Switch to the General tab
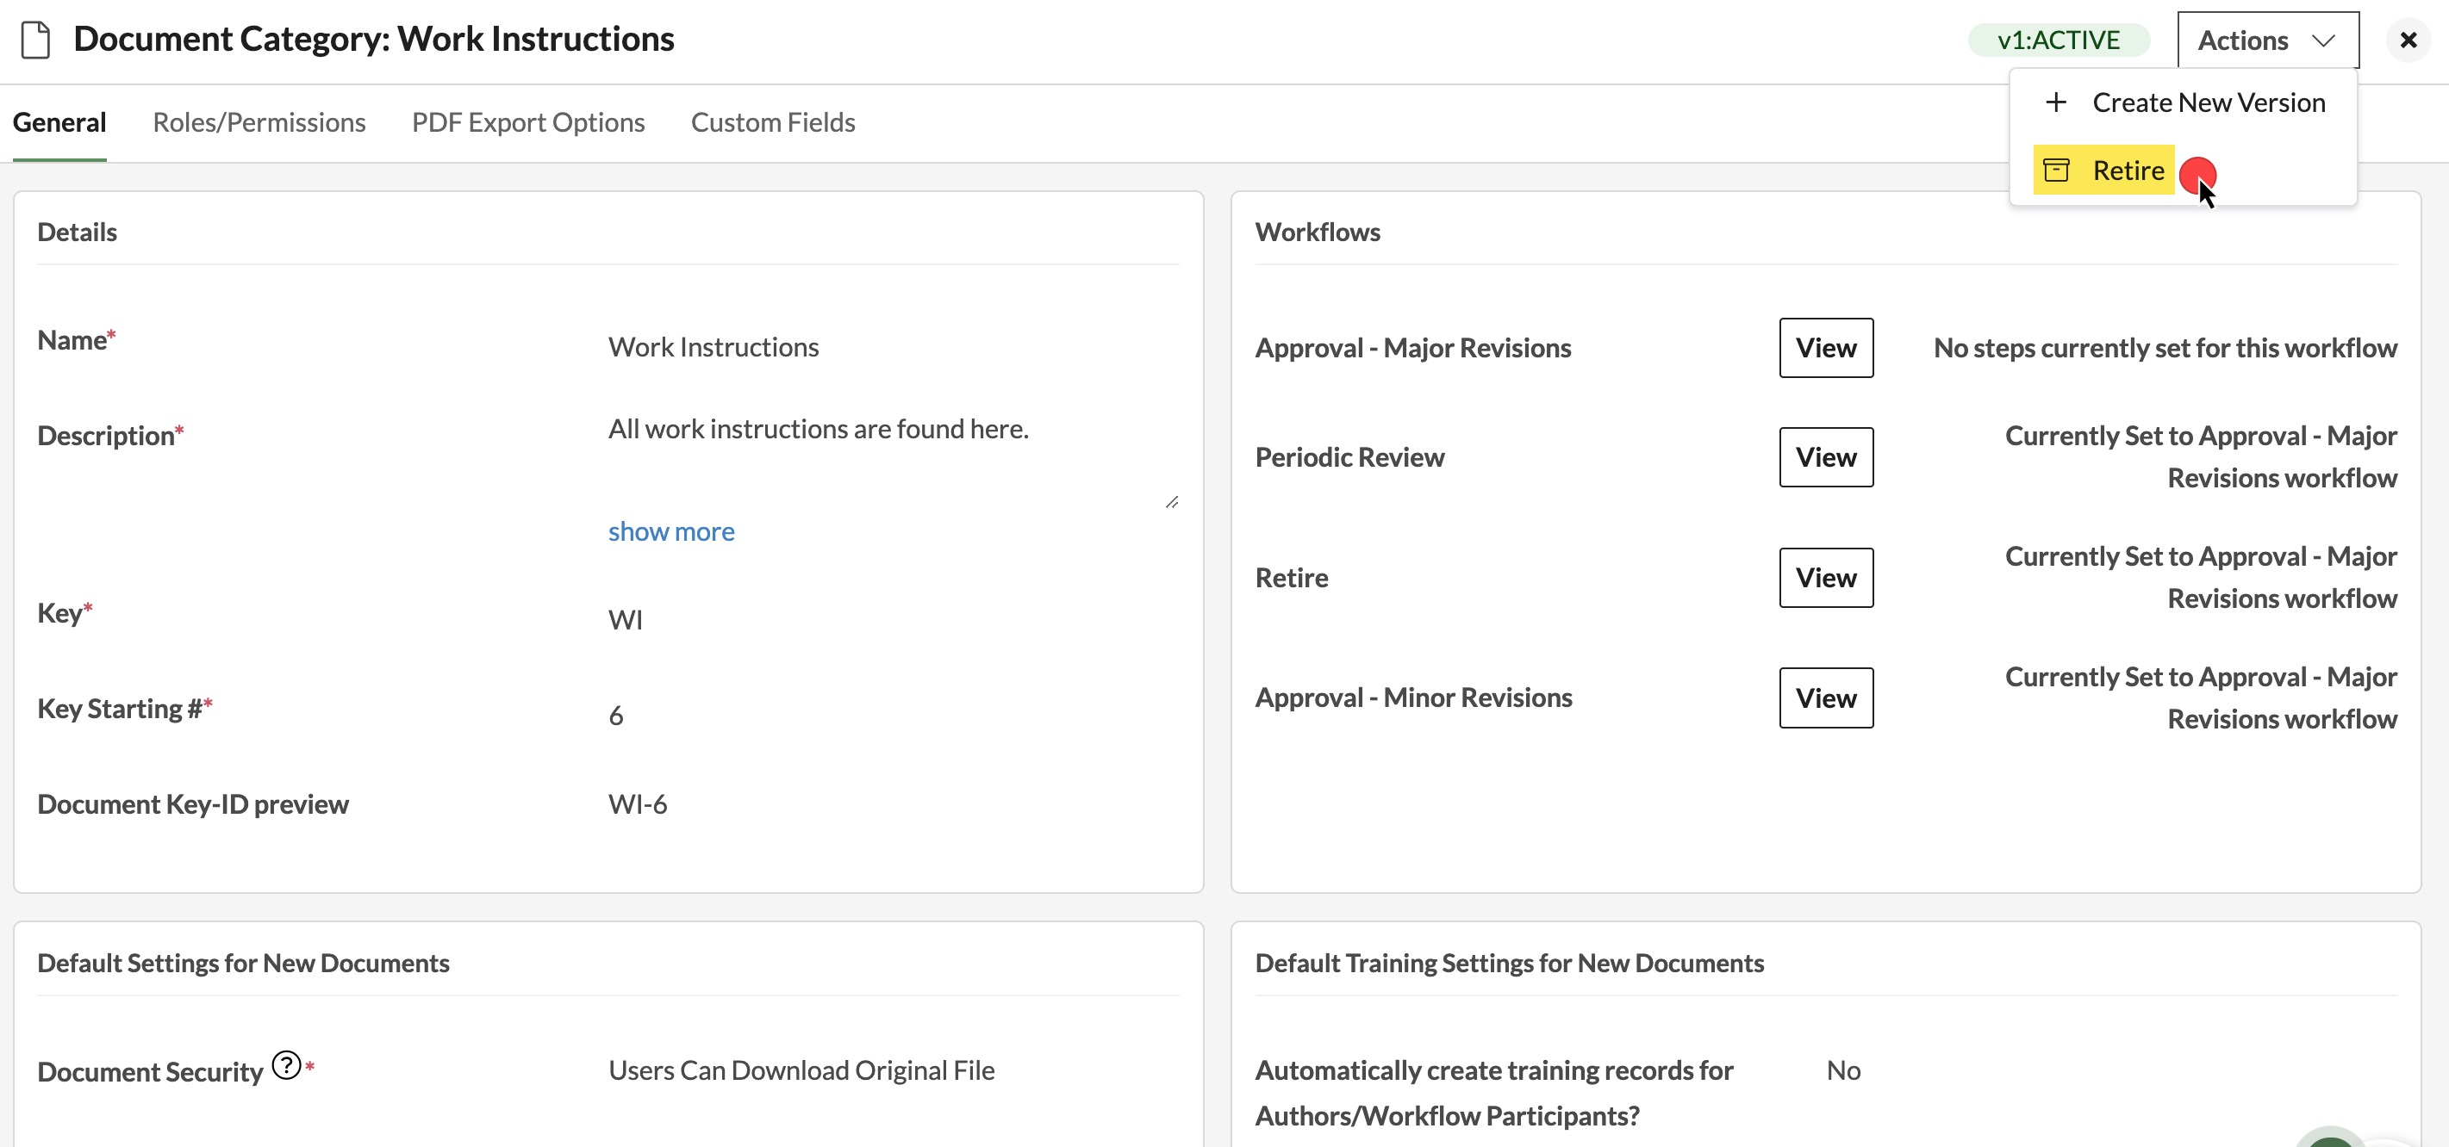Image resolution: width=2449 pixels, height=1147 pixels. [x=59, y=122]
